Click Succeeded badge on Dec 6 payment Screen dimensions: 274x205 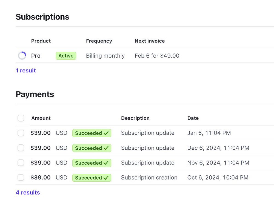click(92, 148)
